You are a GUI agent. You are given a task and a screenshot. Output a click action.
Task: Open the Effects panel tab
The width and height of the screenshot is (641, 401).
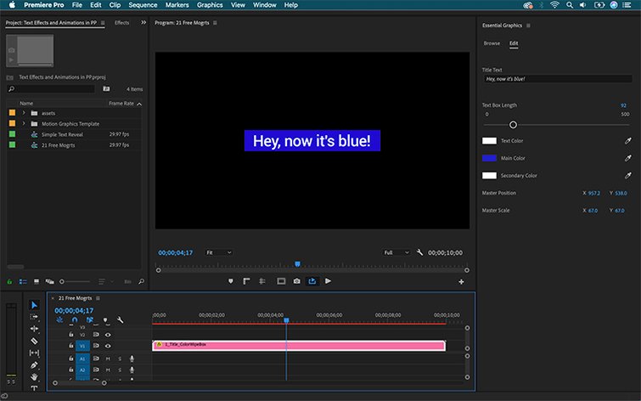[x=121, y=23]
